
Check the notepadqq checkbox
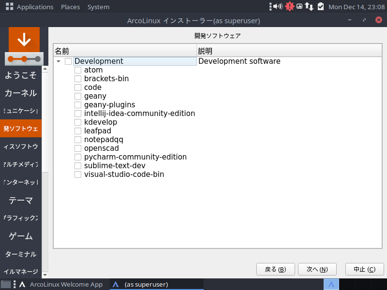pyautogui.click(x=78, y=140)
